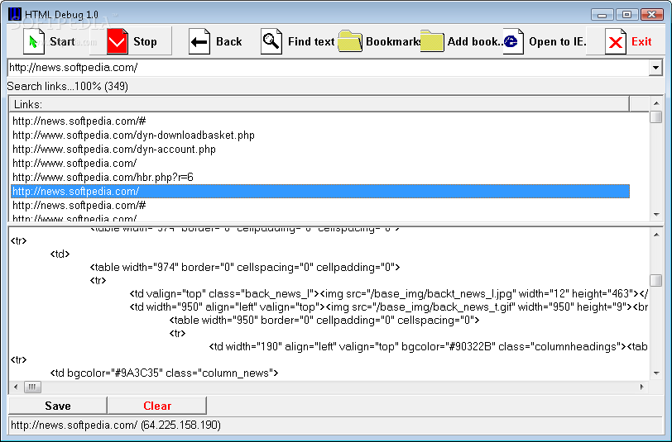Viewport: 672px width, 442px height.
Task: Click the red Stop icon
Action: (x=117, y=41)
